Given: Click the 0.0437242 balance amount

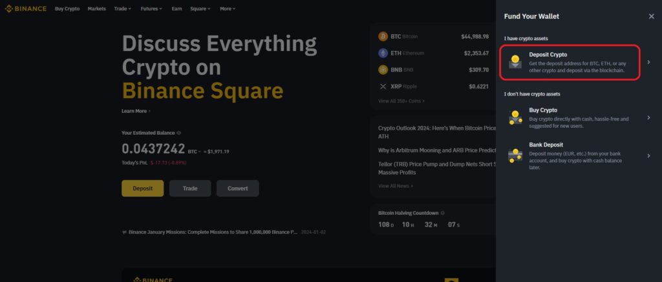Looking at the screenshot, I should pyautogui.click(x=153, y=148).
